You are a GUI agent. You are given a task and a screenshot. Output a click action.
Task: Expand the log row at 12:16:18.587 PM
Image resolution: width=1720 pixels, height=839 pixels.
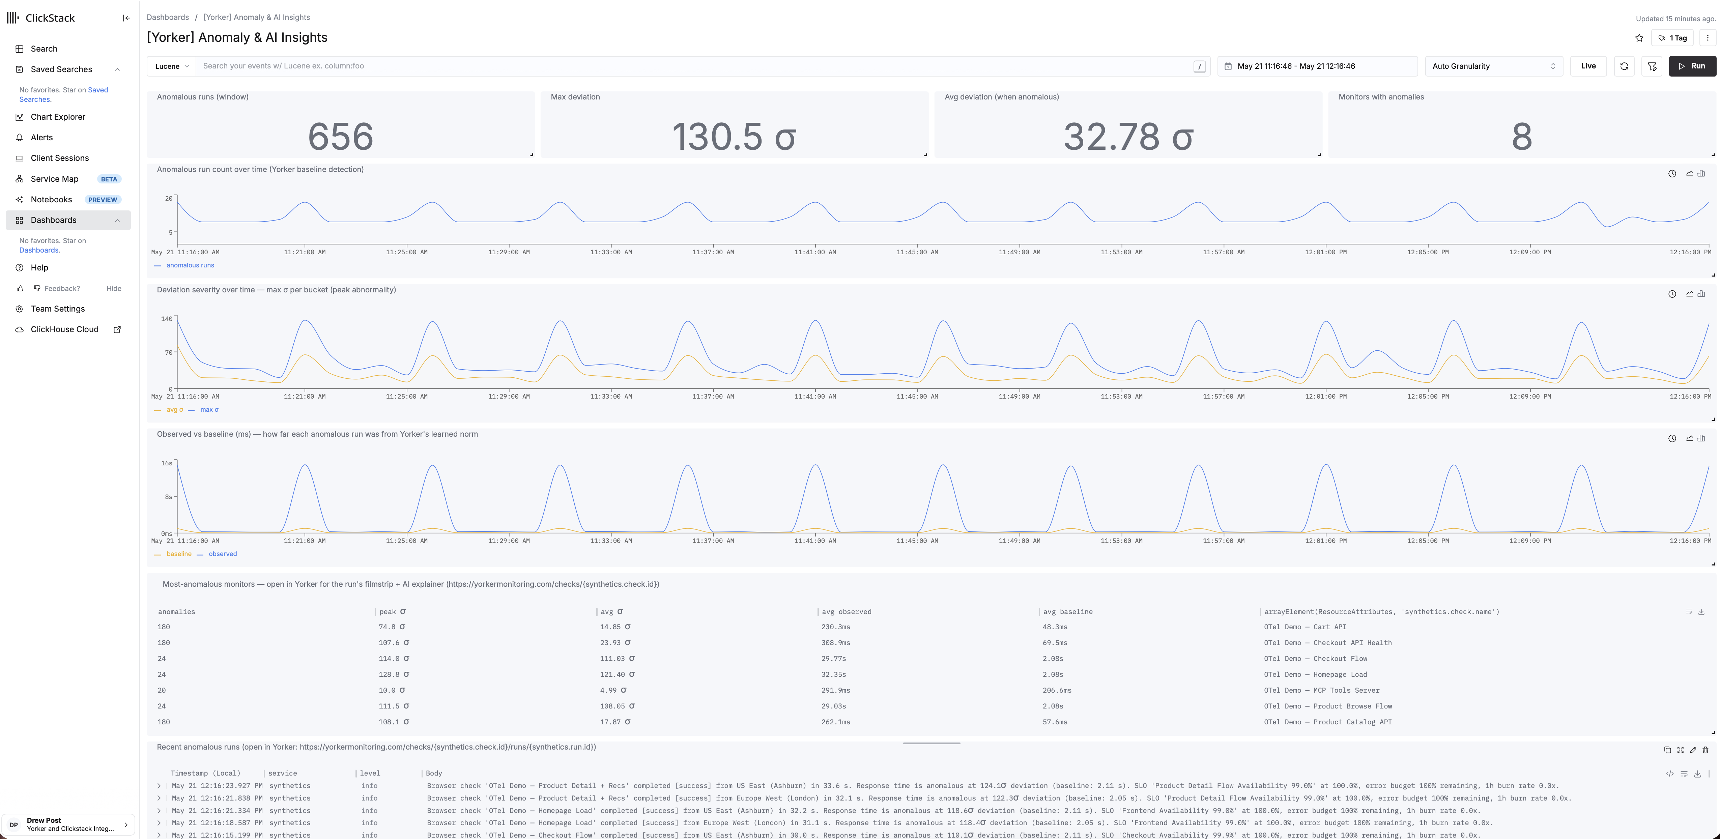[159, 823]
